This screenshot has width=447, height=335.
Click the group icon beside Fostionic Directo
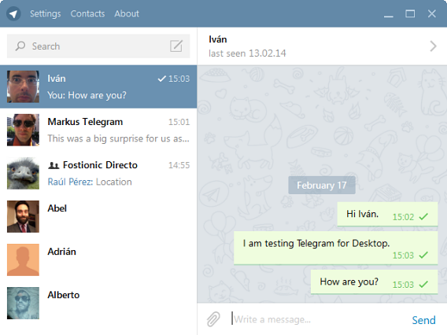(54, 165)
